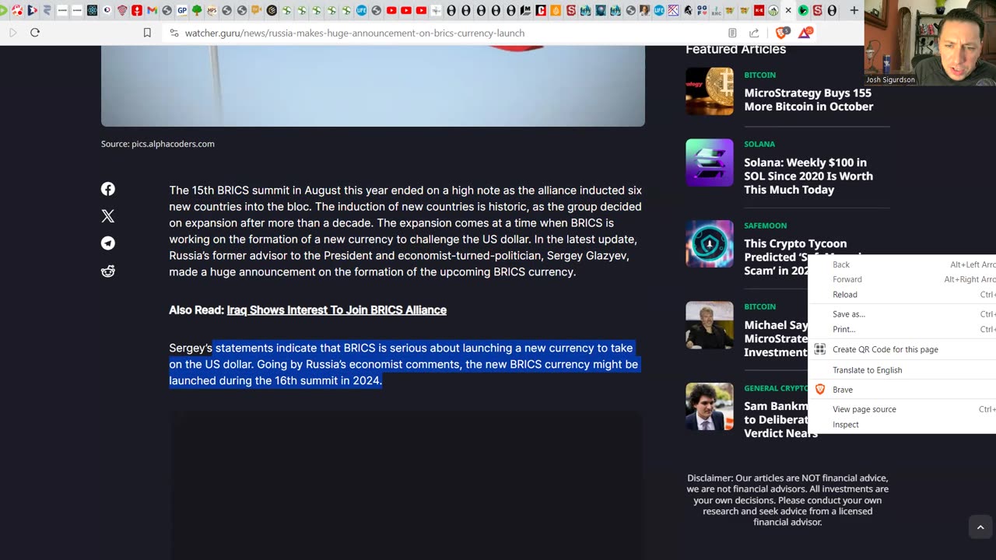Open the share icon in the address bar
The image size is (996, 560).
tap(754, 33)
